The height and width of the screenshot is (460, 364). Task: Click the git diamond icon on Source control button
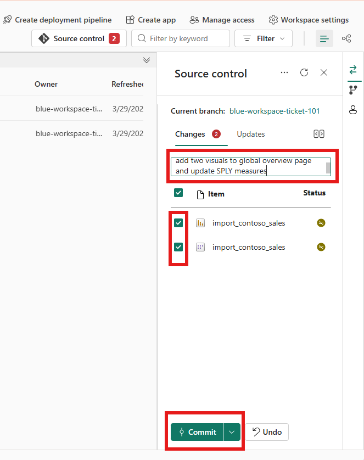coord(44,38)
